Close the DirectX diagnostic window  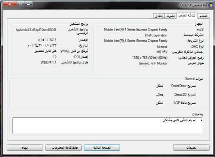click(10, 4)
